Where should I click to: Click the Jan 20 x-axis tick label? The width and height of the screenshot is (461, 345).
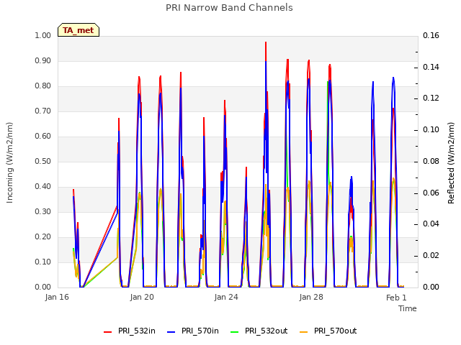coord(142,297)
